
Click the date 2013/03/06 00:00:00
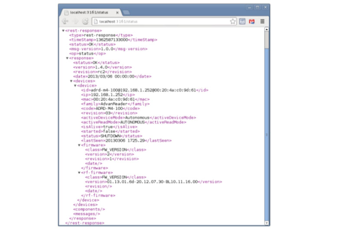pos(111,77)
